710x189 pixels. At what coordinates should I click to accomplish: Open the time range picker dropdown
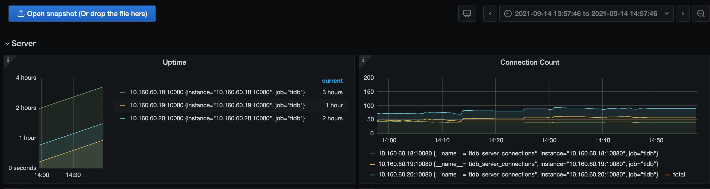tap(586, 14)
